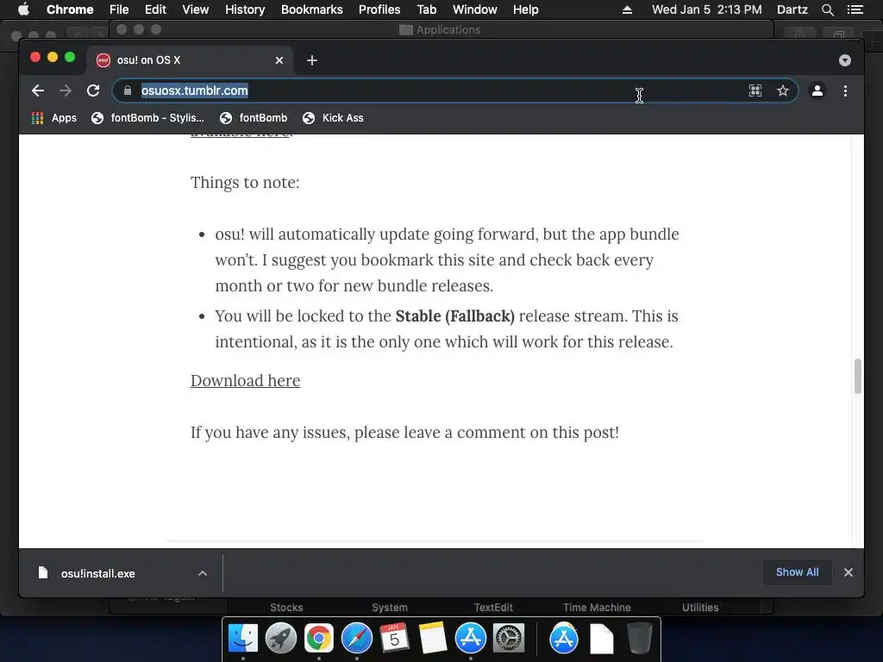Open Google Chrome from the Dock
883x662 pixels.
tap(319, 639)
